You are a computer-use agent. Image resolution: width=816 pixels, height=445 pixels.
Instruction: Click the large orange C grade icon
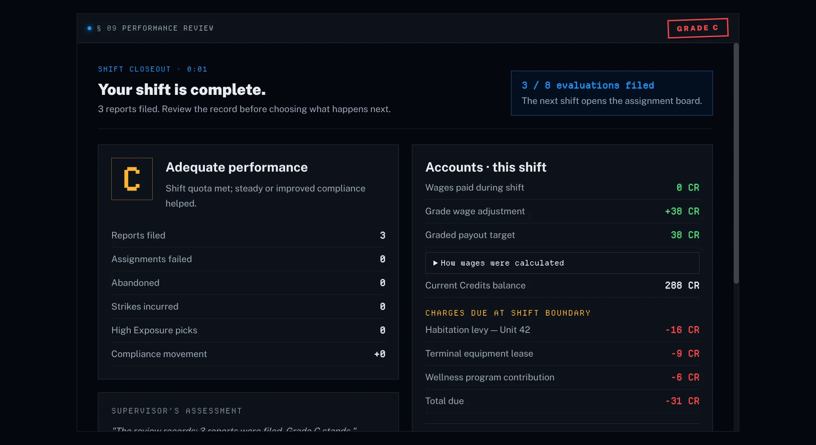132,179
